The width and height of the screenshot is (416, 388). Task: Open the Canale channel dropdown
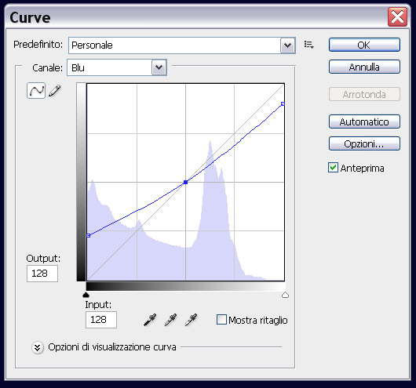(x=117, y=67)
